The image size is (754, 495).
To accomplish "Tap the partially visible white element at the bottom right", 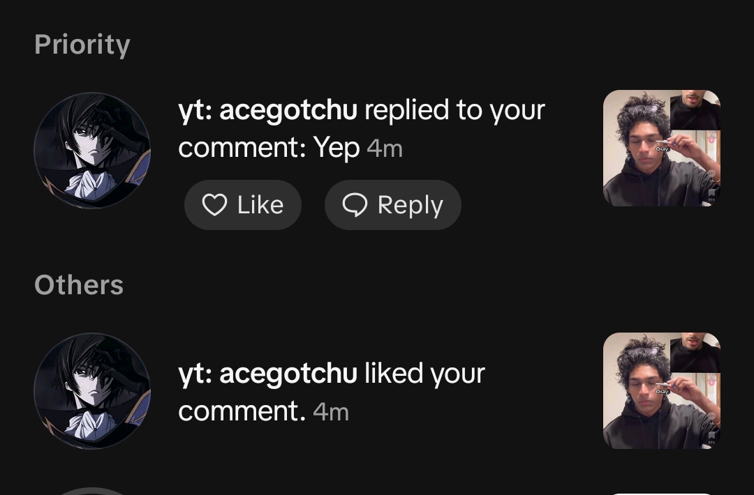I will coord(662,493).
